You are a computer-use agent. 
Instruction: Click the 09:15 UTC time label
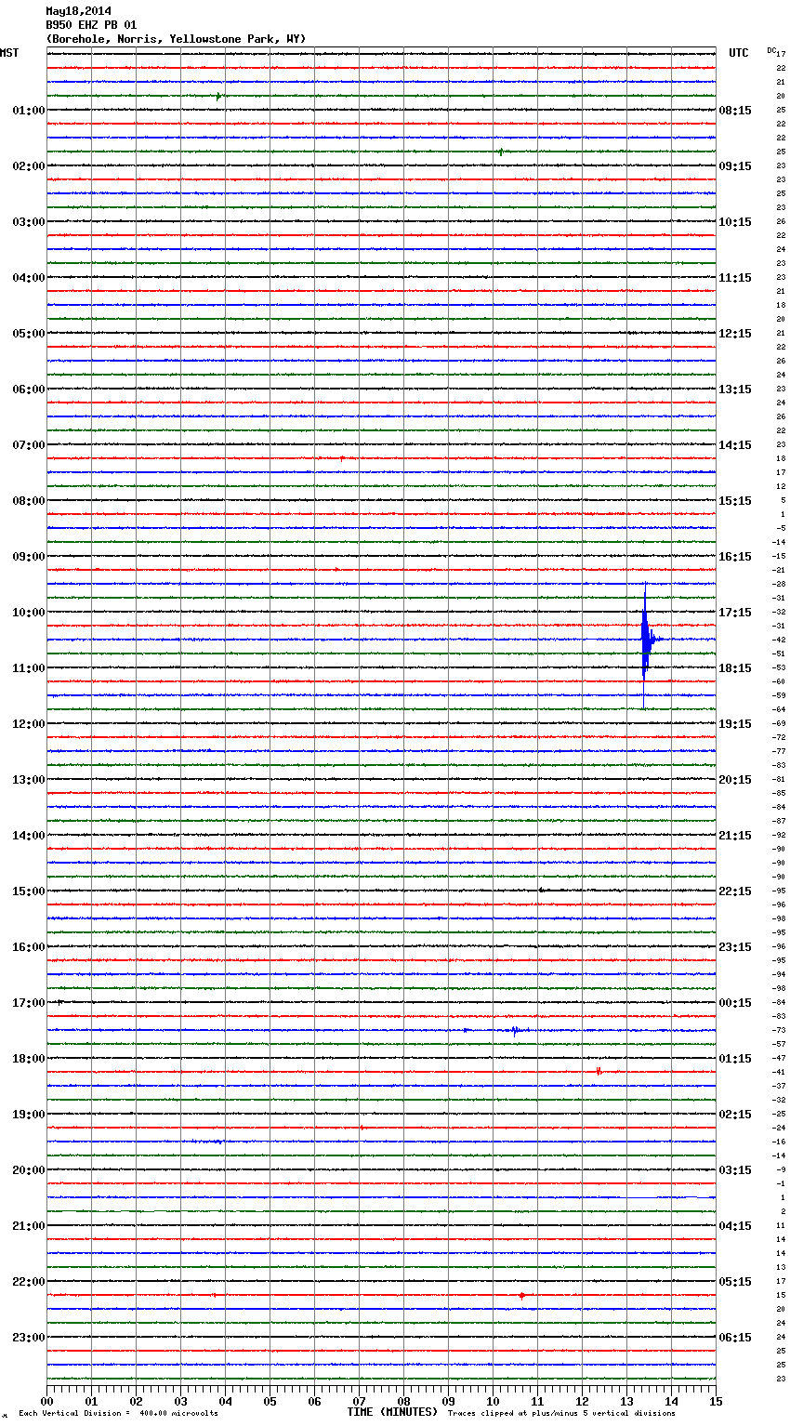coord(735,166)
